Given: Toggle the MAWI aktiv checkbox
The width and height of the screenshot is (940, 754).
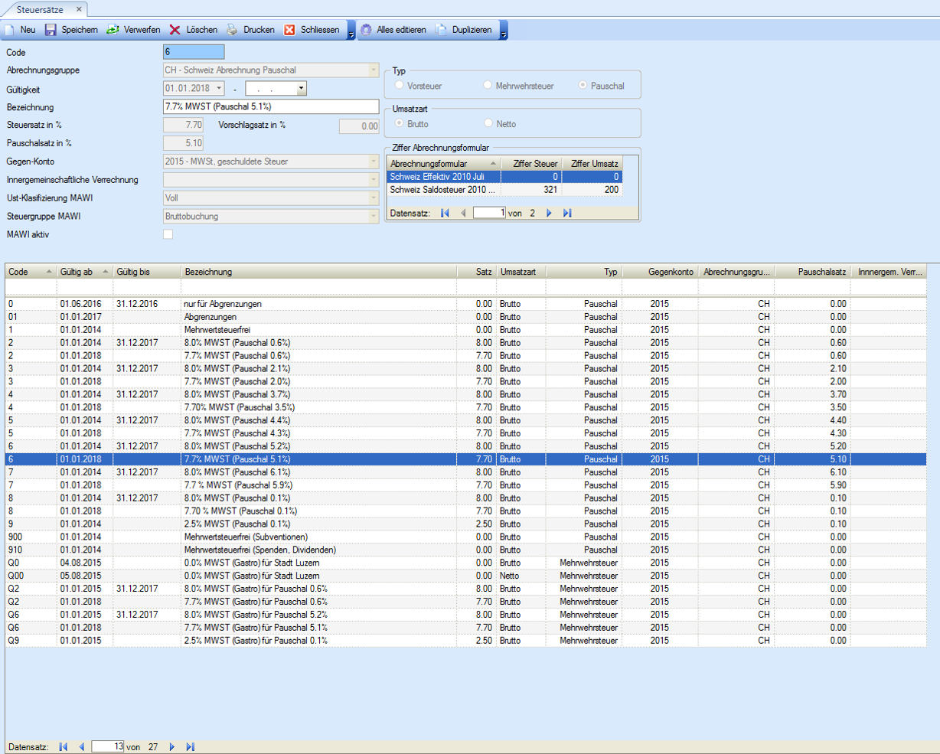Looking at the screenshot, I should pyautogui.click(x=168, y=234).
